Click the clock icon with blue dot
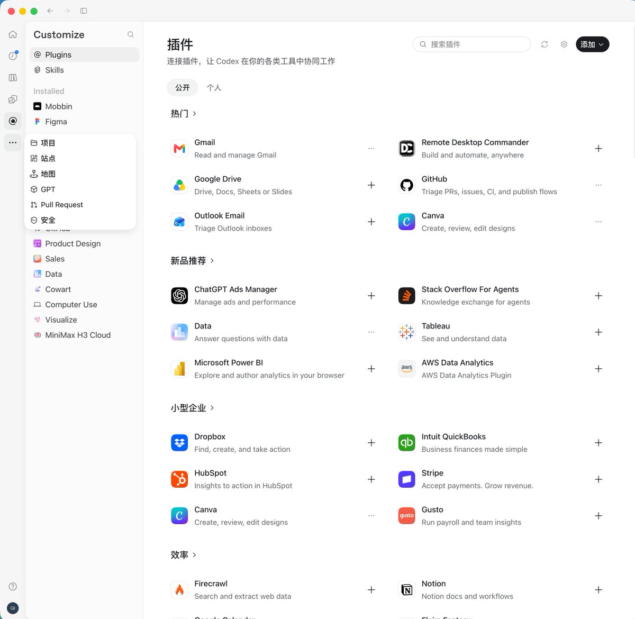 point(13,56)
